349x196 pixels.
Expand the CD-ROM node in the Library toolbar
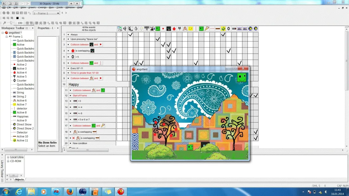[8, 161]
